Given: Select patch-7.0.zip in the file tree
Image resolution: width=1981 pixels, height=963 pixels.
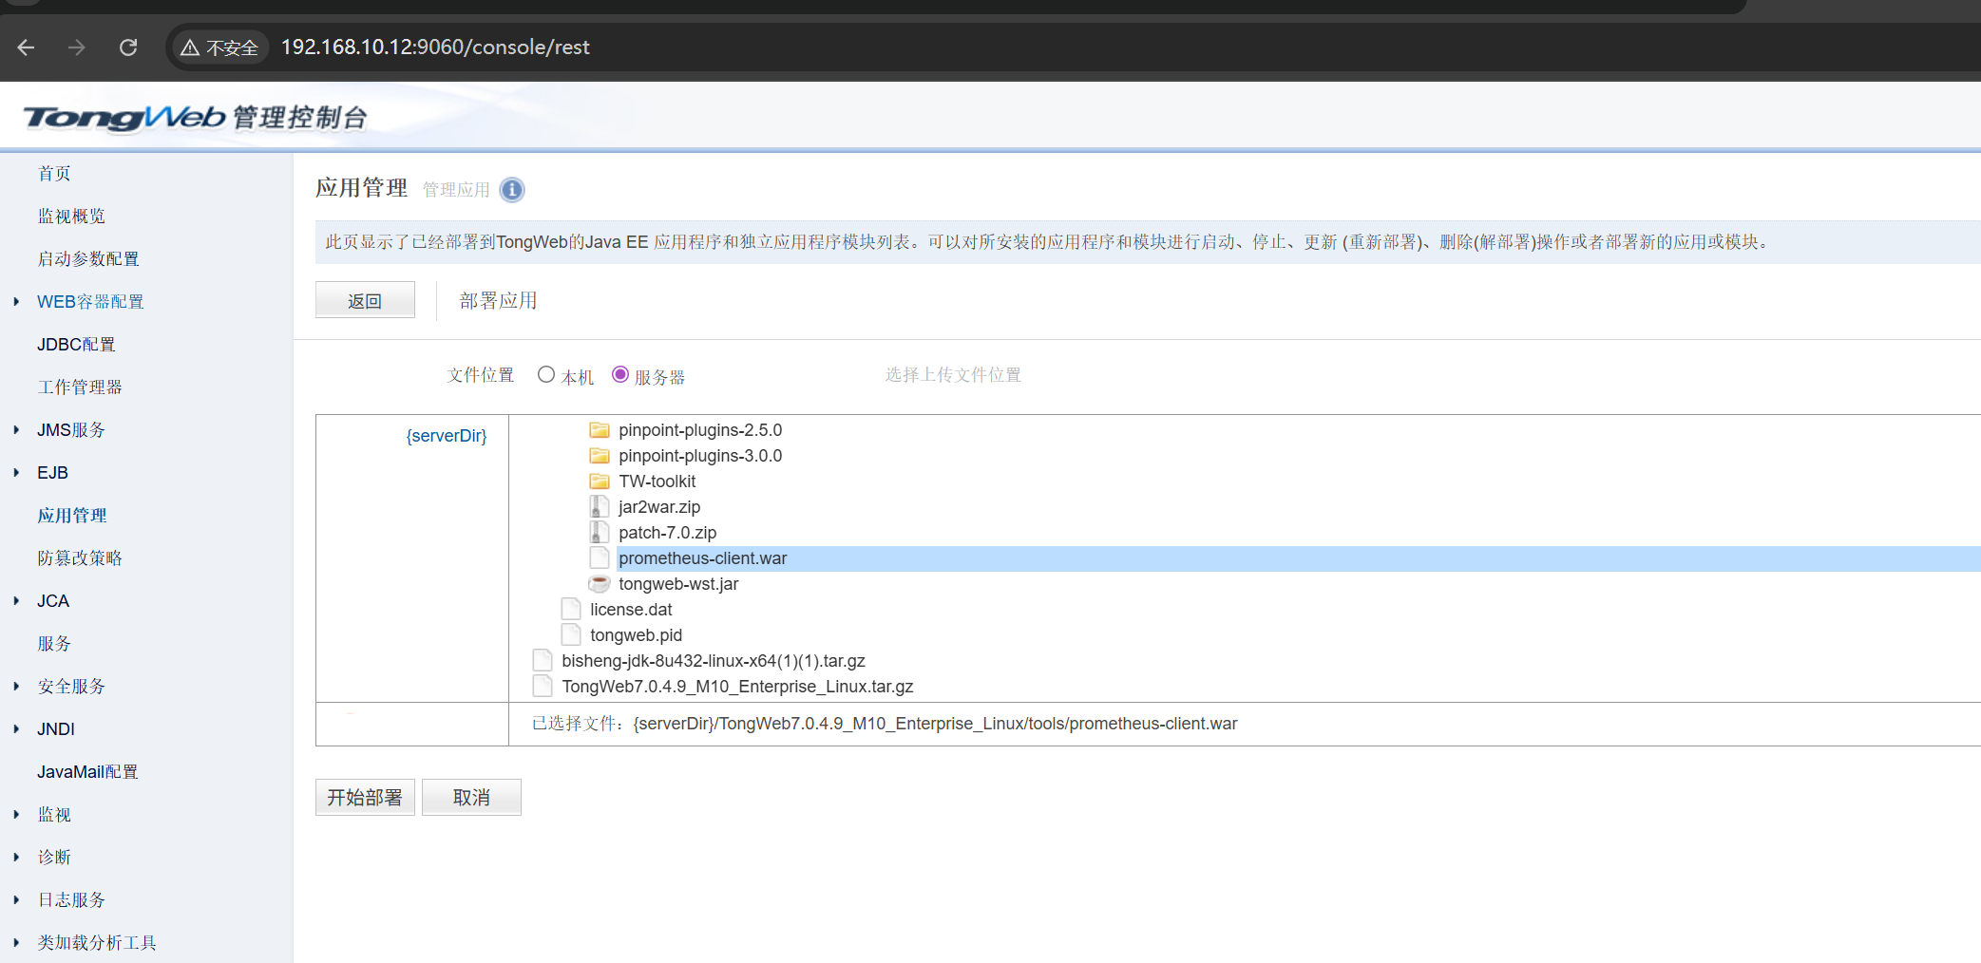Looking at the screenshot, I should pyautogui.click(x=668, y=533).
